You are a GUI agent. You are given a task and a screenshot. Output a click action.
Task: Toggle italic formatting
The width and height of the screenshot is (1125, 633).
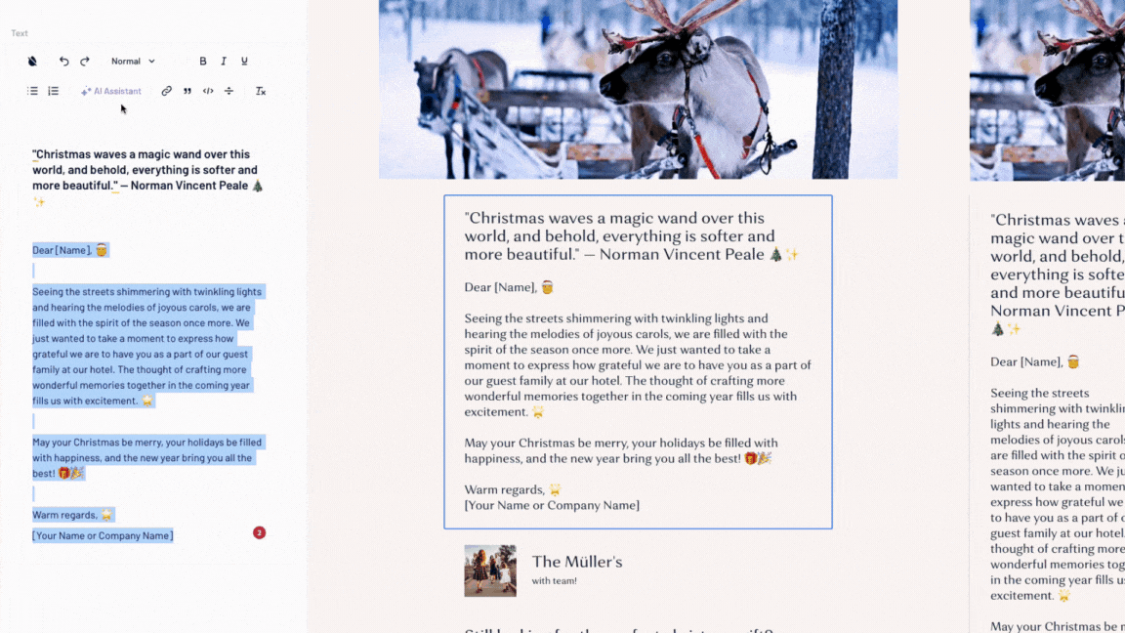click(224, 61)
